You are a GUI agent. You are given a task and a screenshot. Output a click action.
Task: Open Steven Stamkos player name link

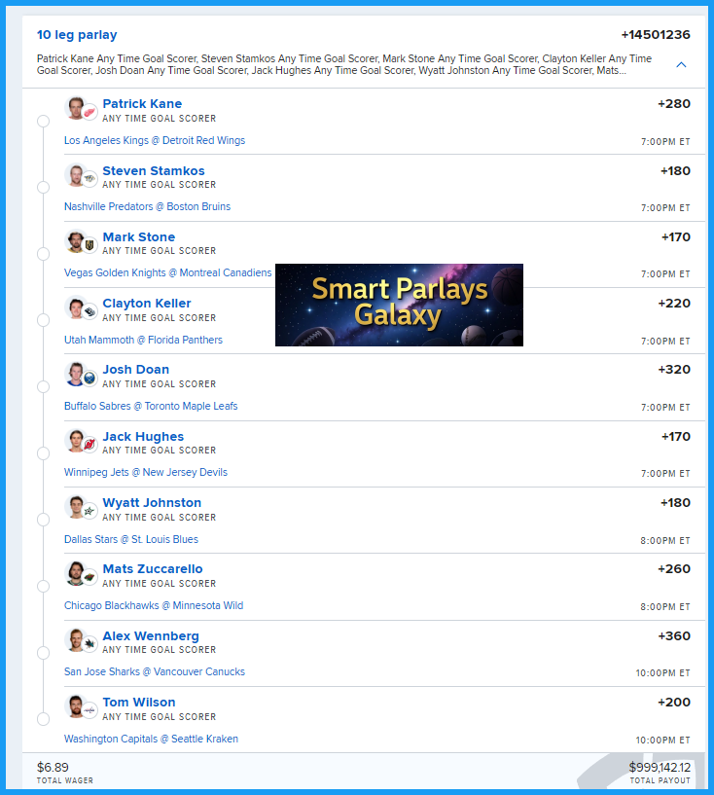(x=154, y=171)
